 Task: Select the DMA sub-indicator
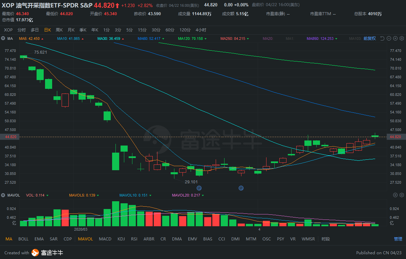pyautogui.click(x=177, y=239)
